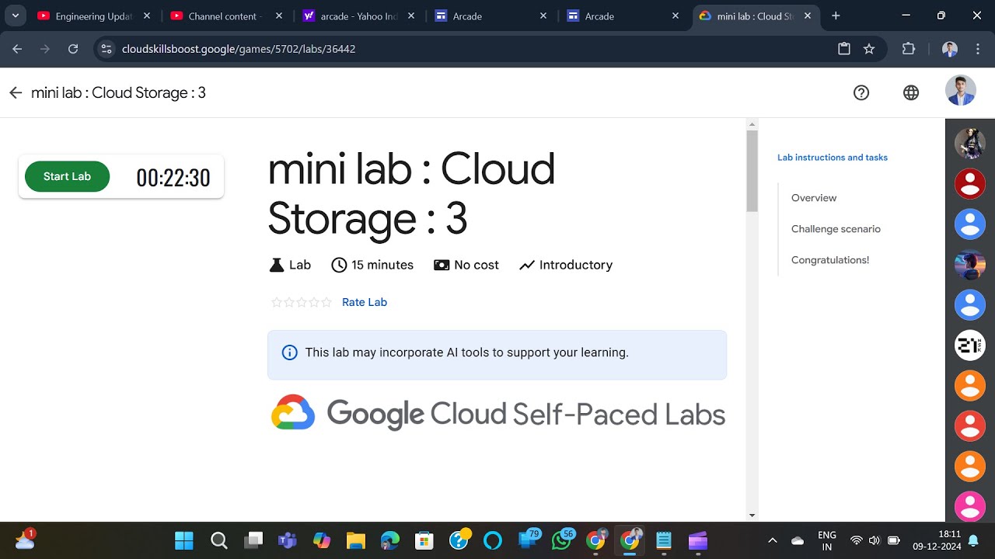Viewport: 995px width, 559px height.
Task: Go back using the header arrow
Action: point(16,93)
